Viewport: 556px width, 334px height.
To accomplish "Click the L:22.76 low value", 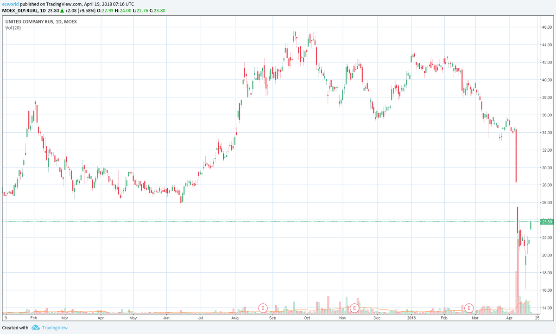I will coord(140,10).
